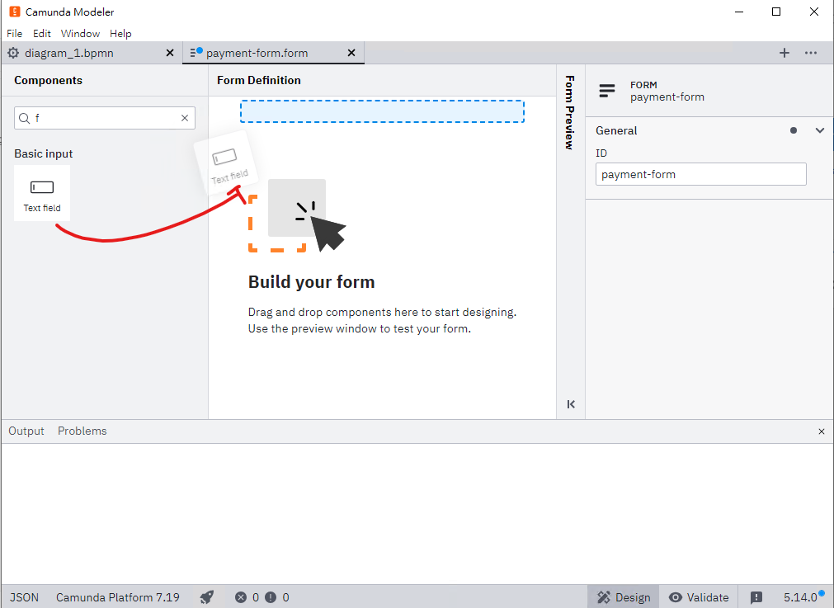
Task: Select the Text field component
Action: [x=42, y=193]
